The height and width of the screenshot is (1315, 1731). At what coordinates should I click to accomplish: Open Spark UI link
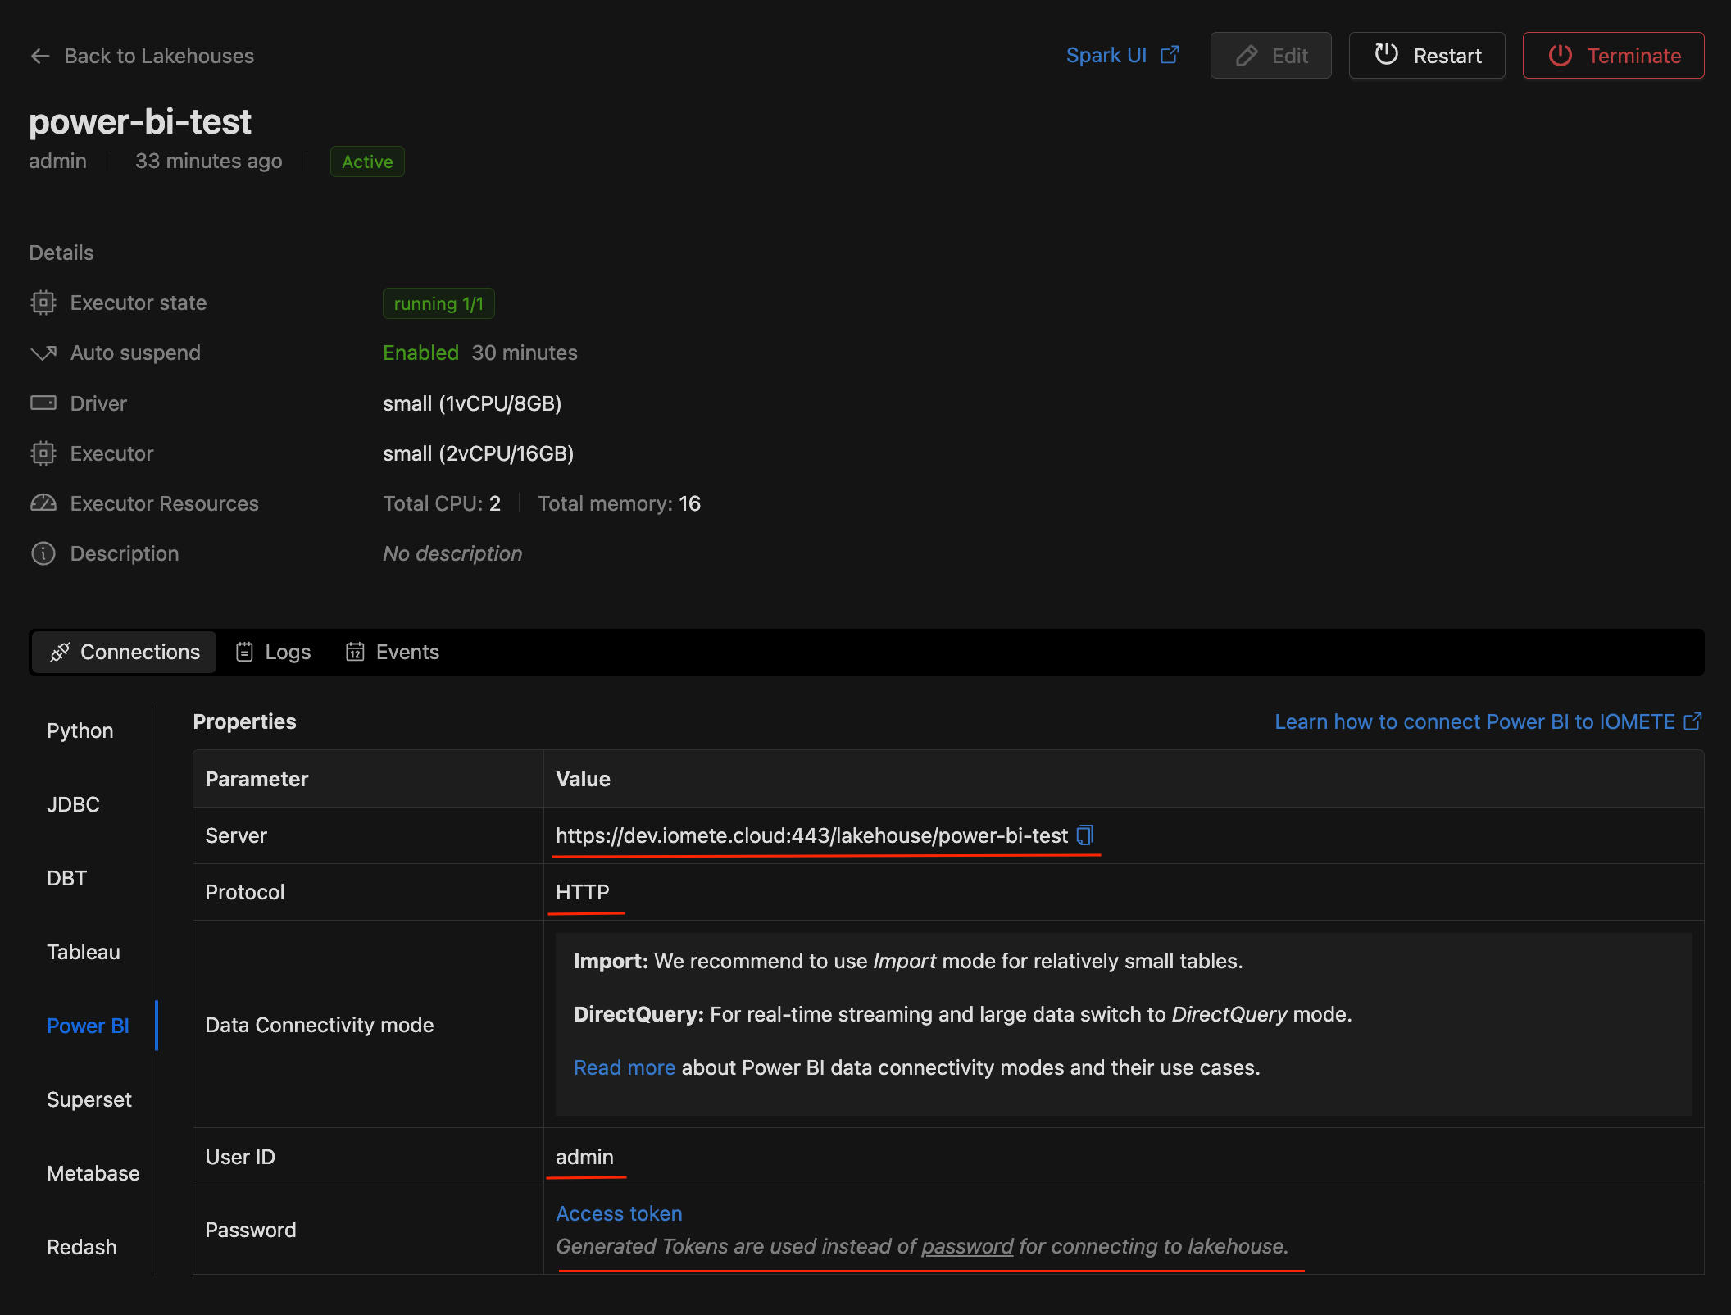[1122, 55]
